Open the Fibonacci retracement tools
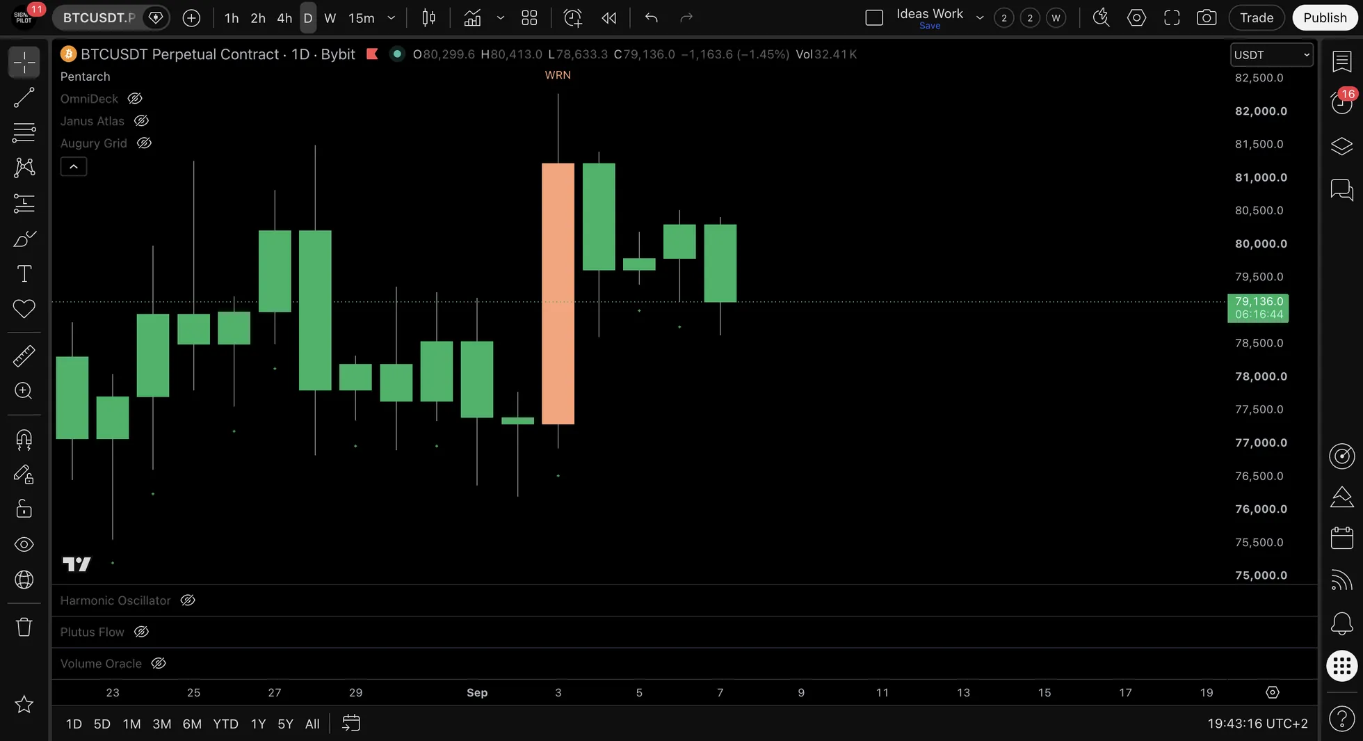 coord(24,132)
